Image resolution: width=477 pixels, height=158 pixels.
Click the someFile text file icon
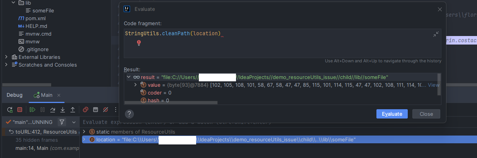point(28,10)
